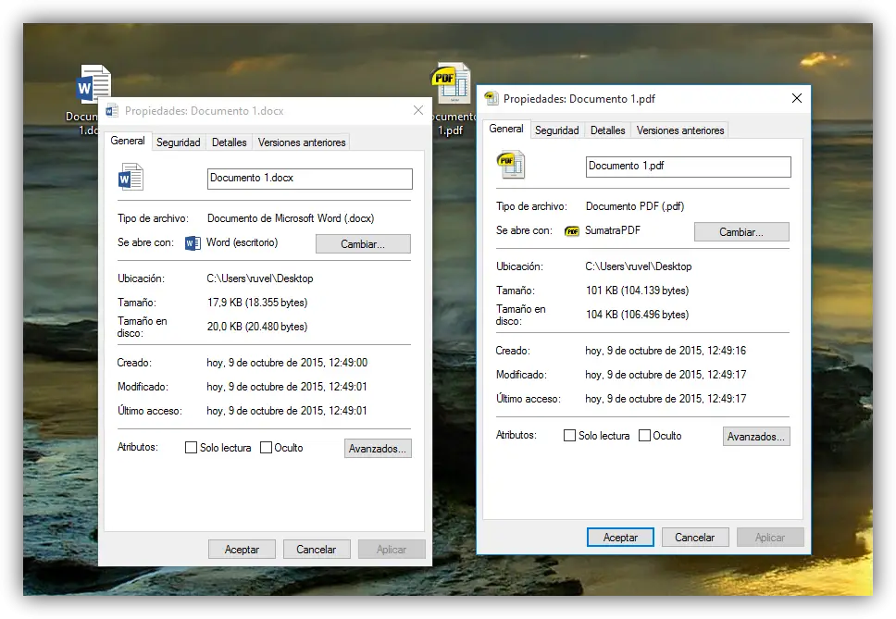Click file type Documento PDF (.pdf)

coord(635,206)
